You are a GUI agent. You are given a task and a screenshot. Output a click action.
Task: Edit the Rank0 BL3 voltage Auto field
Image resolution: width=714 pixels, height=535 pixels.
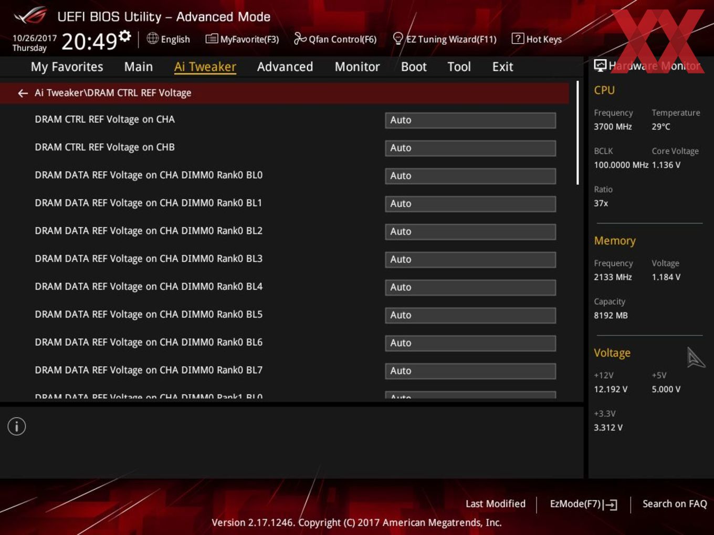(470, 259)
